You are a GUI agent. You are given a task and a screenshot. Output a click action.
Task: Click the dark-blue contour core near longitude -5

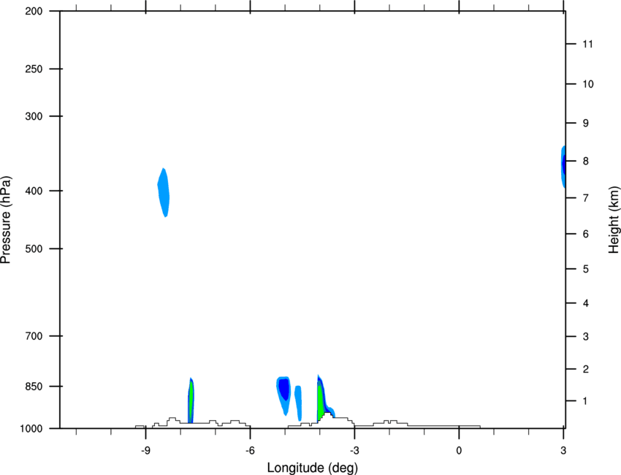pyautogui.click(x=283, y=389)
